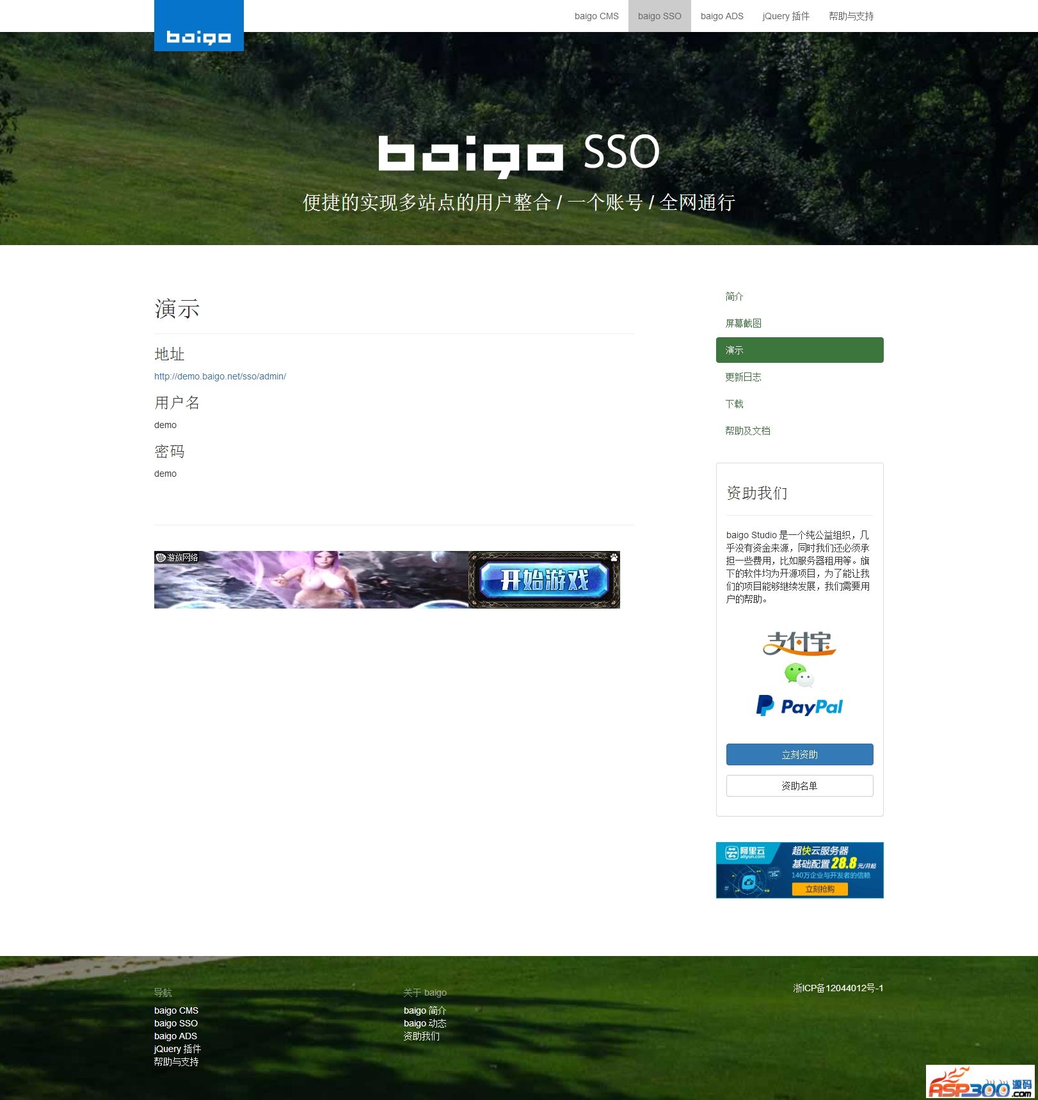Image resolution: width=1038 pixels, height=1100 pixels.
Task: Open baigo ADS in top navigation
Action: tap(722, 16)
